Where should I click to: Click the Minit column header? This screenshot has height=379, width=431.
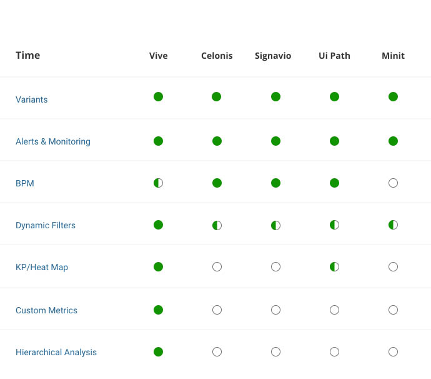tap(393, 56)
